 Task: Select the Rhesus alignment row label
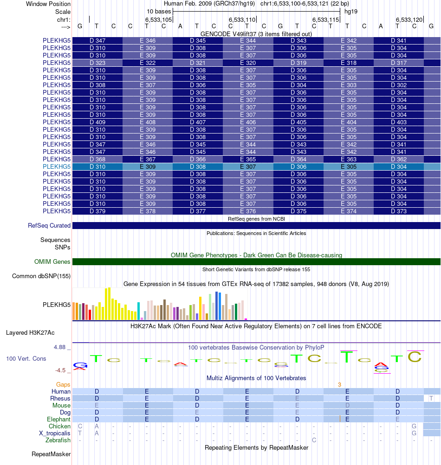click(x=60, y=398)
